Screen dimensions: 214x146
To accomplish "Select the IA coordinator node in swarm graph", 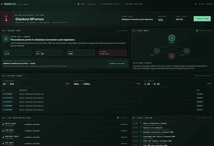I will (x=172, y=38).
